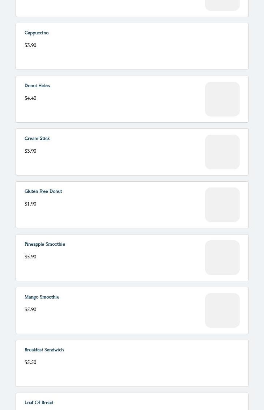The width and height of the screenshot is (264, 410).
Task: Click the Loaf Of Bread item name
Action: click(39, 403)
